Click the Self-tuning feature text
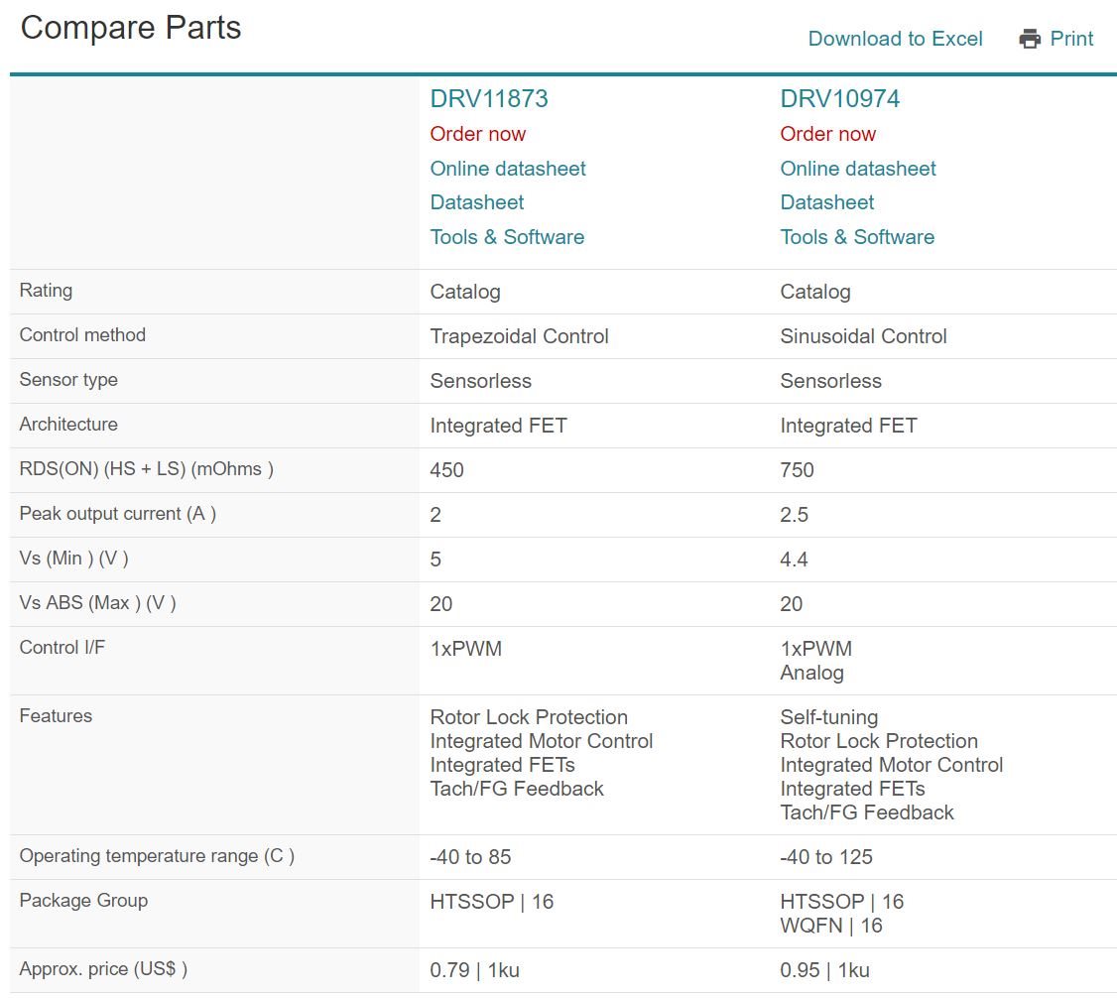This screenshot has height=998, width=1117. [x=828, y=717]
